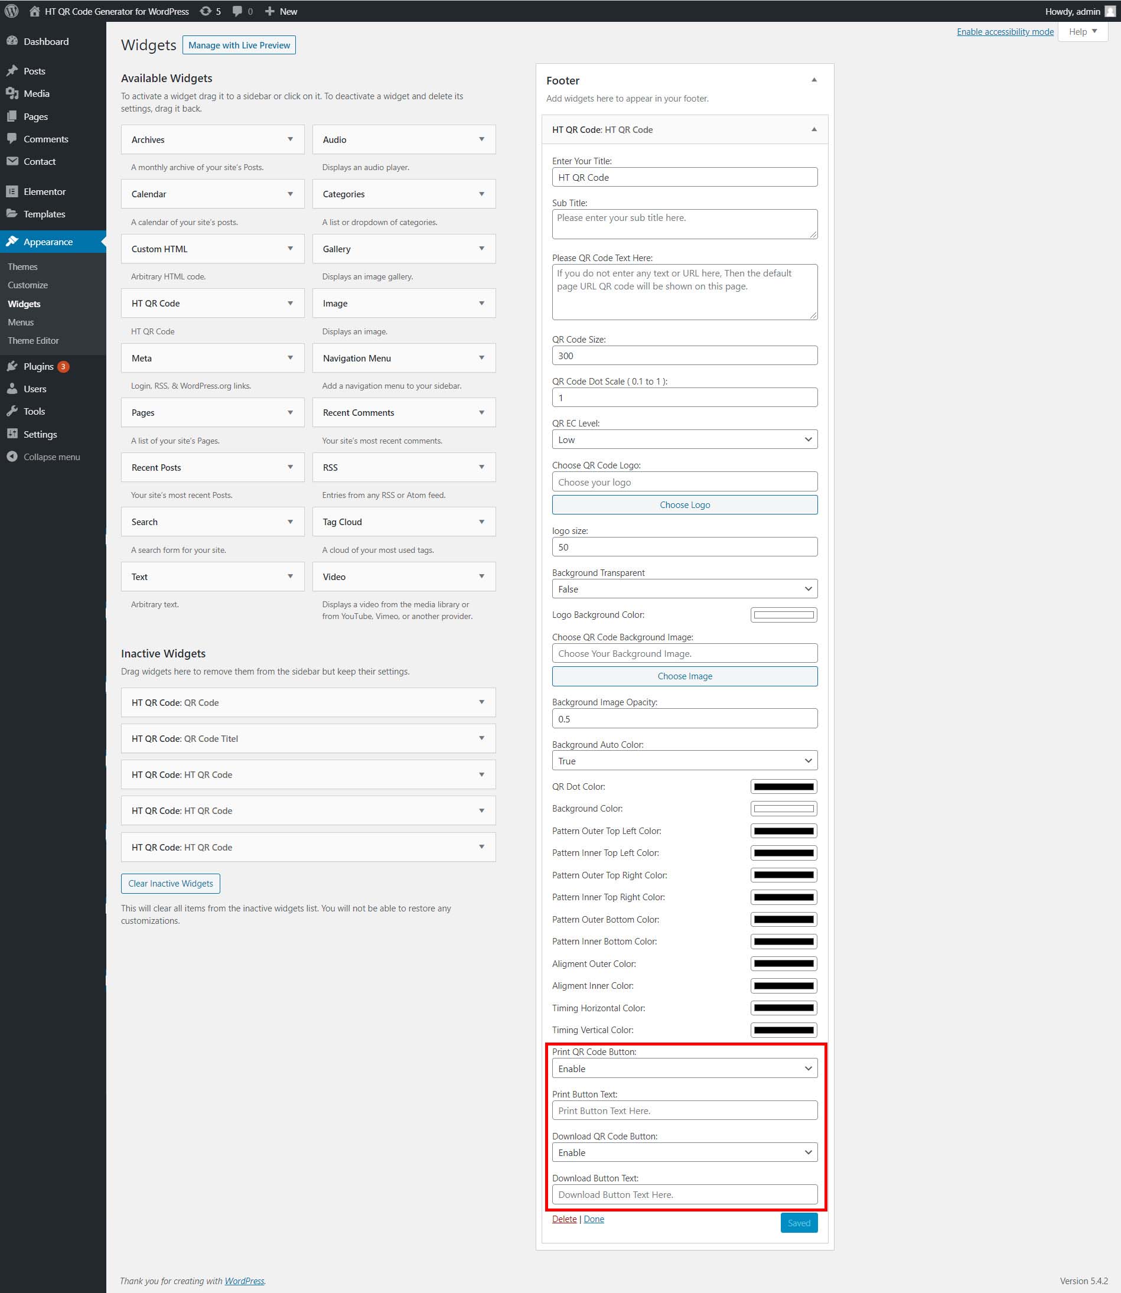Click the updates icon showing 5
The height and width of the screenshot is (1293, 1121).
coord(205,11)
